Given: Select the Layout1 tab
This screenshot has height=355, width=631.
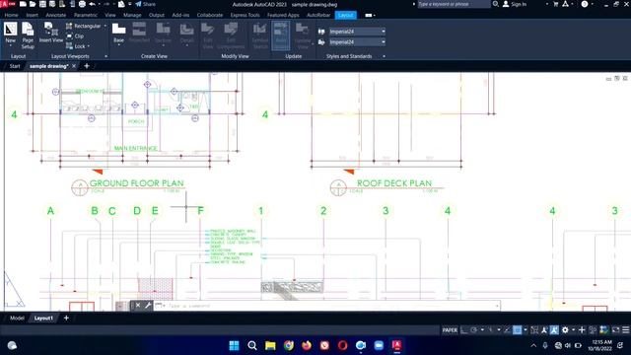Looking at the screenshot, I should click(x=43, y=318).
